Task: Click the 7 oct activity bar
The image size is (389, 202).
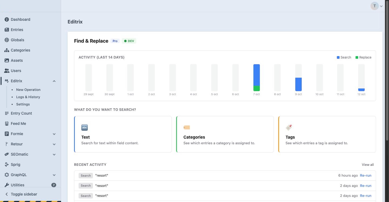Action: [x=257, y=78]
